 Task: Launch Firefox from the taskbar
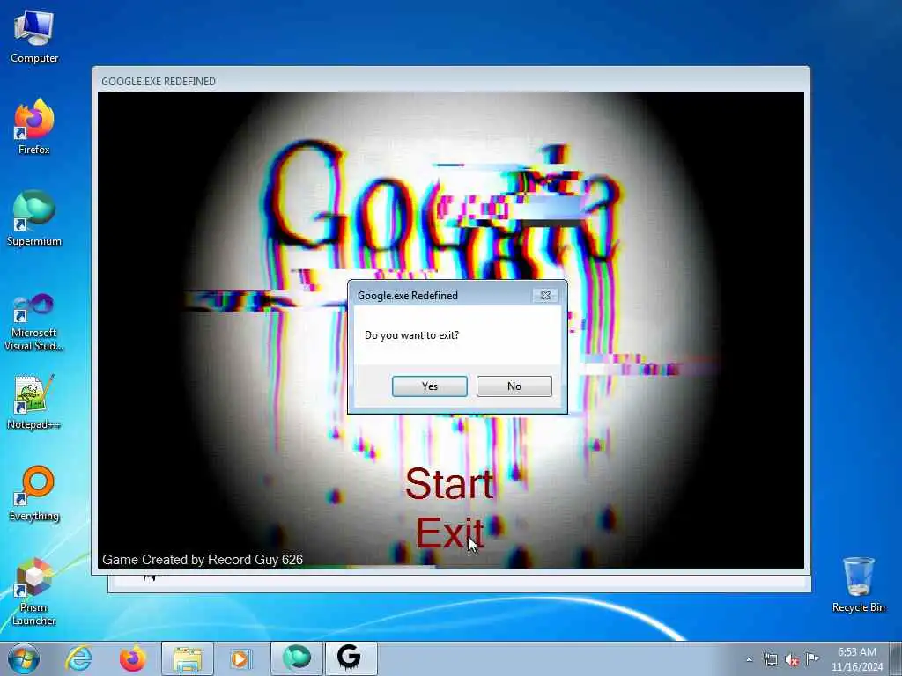[132, 658]
